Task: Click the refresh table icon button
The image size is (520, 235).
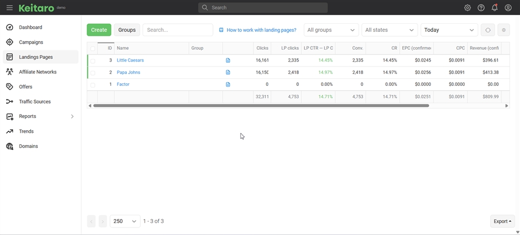Action: (x=487, y=30)
